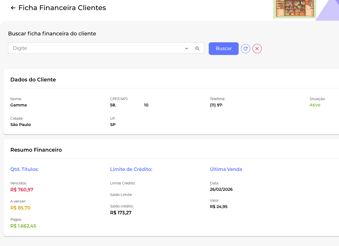
Task: Select the Vencidos amount R$ 760,97
Action: point(22,190)
